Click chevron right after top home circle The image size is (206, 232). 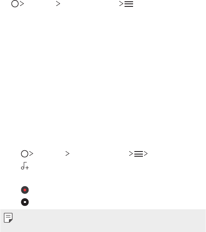pos(22,4)
